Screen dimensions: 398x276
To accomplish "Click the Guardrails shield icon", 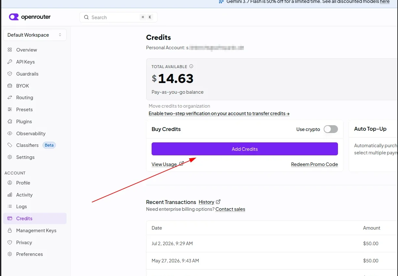I will coord(10,74).
